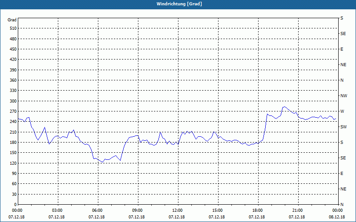The image size is (356, 222).
Task: Select the 06:00 time label
Action: (98, 210)
